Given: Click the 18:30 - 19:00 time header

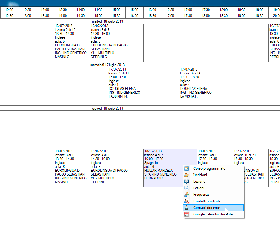Looking at the screenshot, I should tap(242, 13).
